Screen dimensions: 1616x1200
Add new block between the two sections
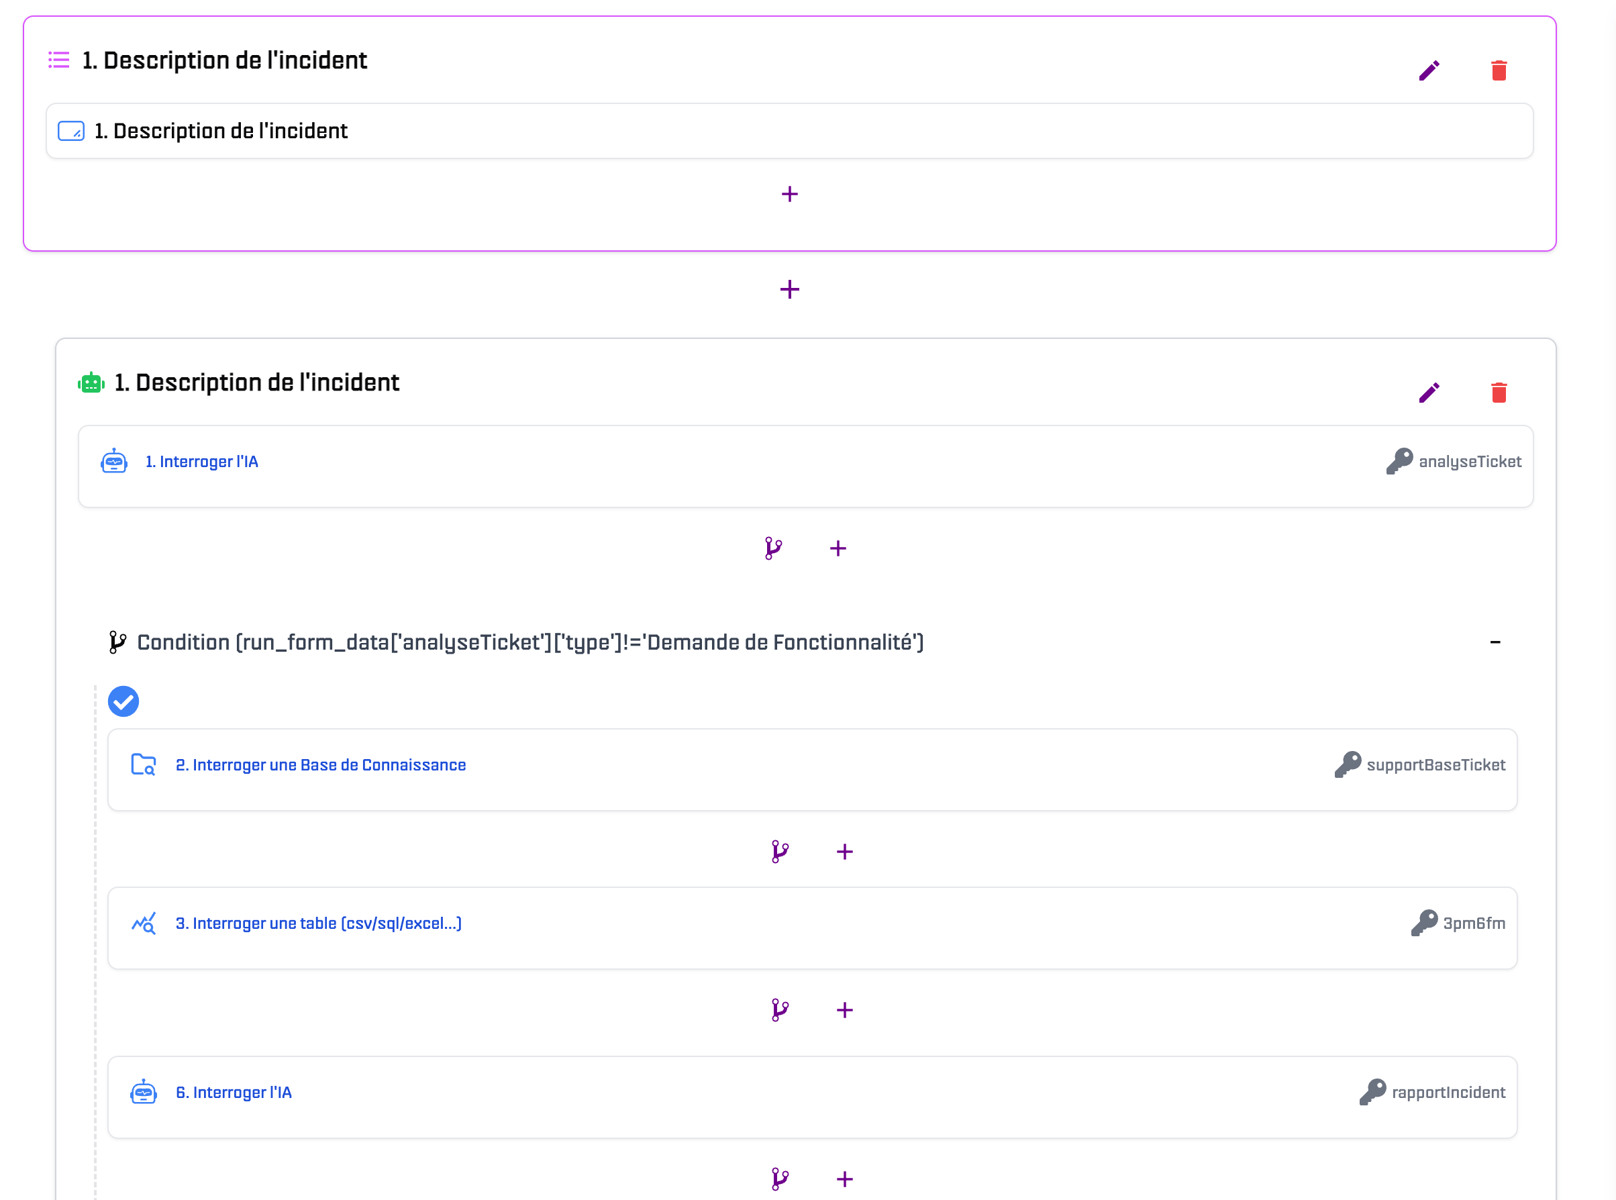[x=789, y=289]
